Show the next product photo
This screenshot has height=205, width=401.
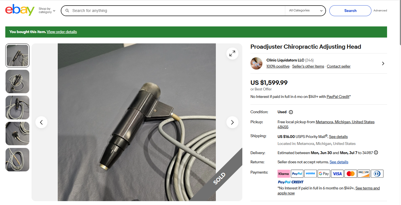click(x=232, y=122)
